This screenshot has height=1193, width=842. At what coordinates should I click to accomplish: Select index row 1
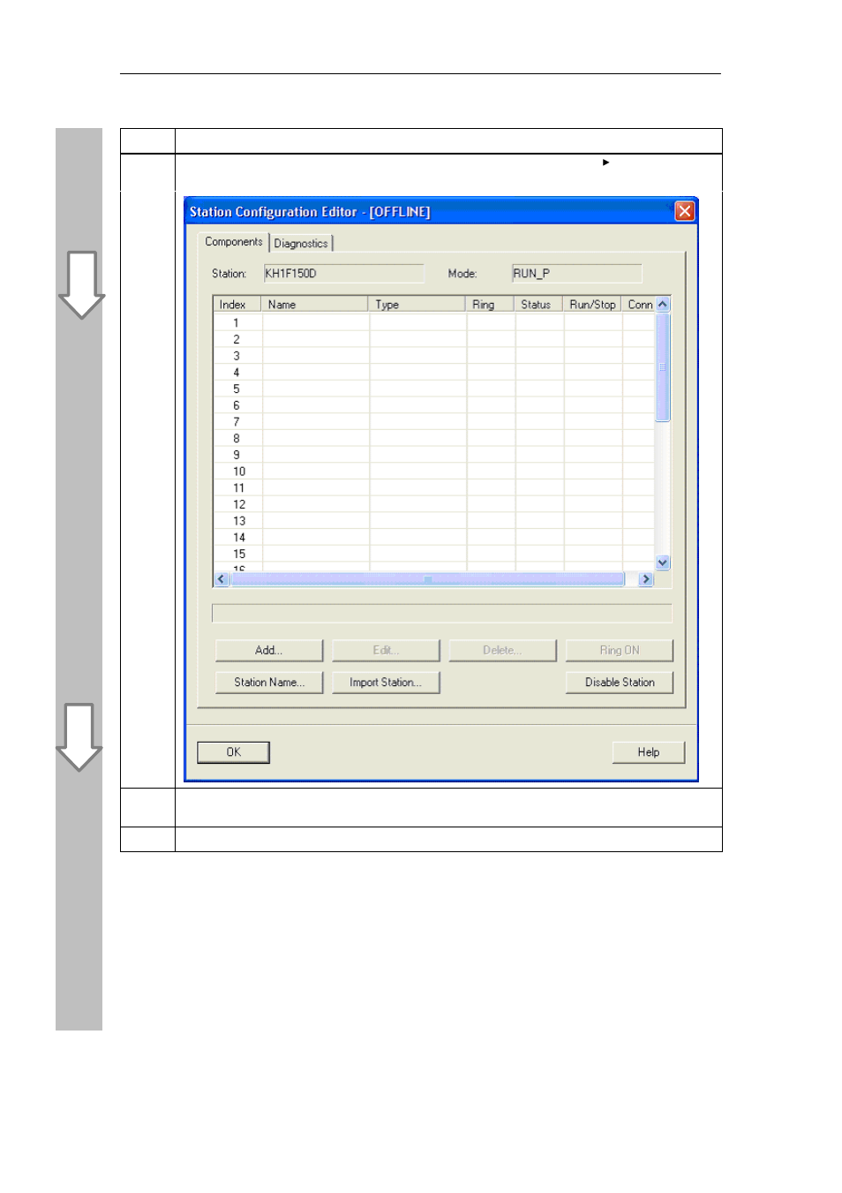click(434, 323)
